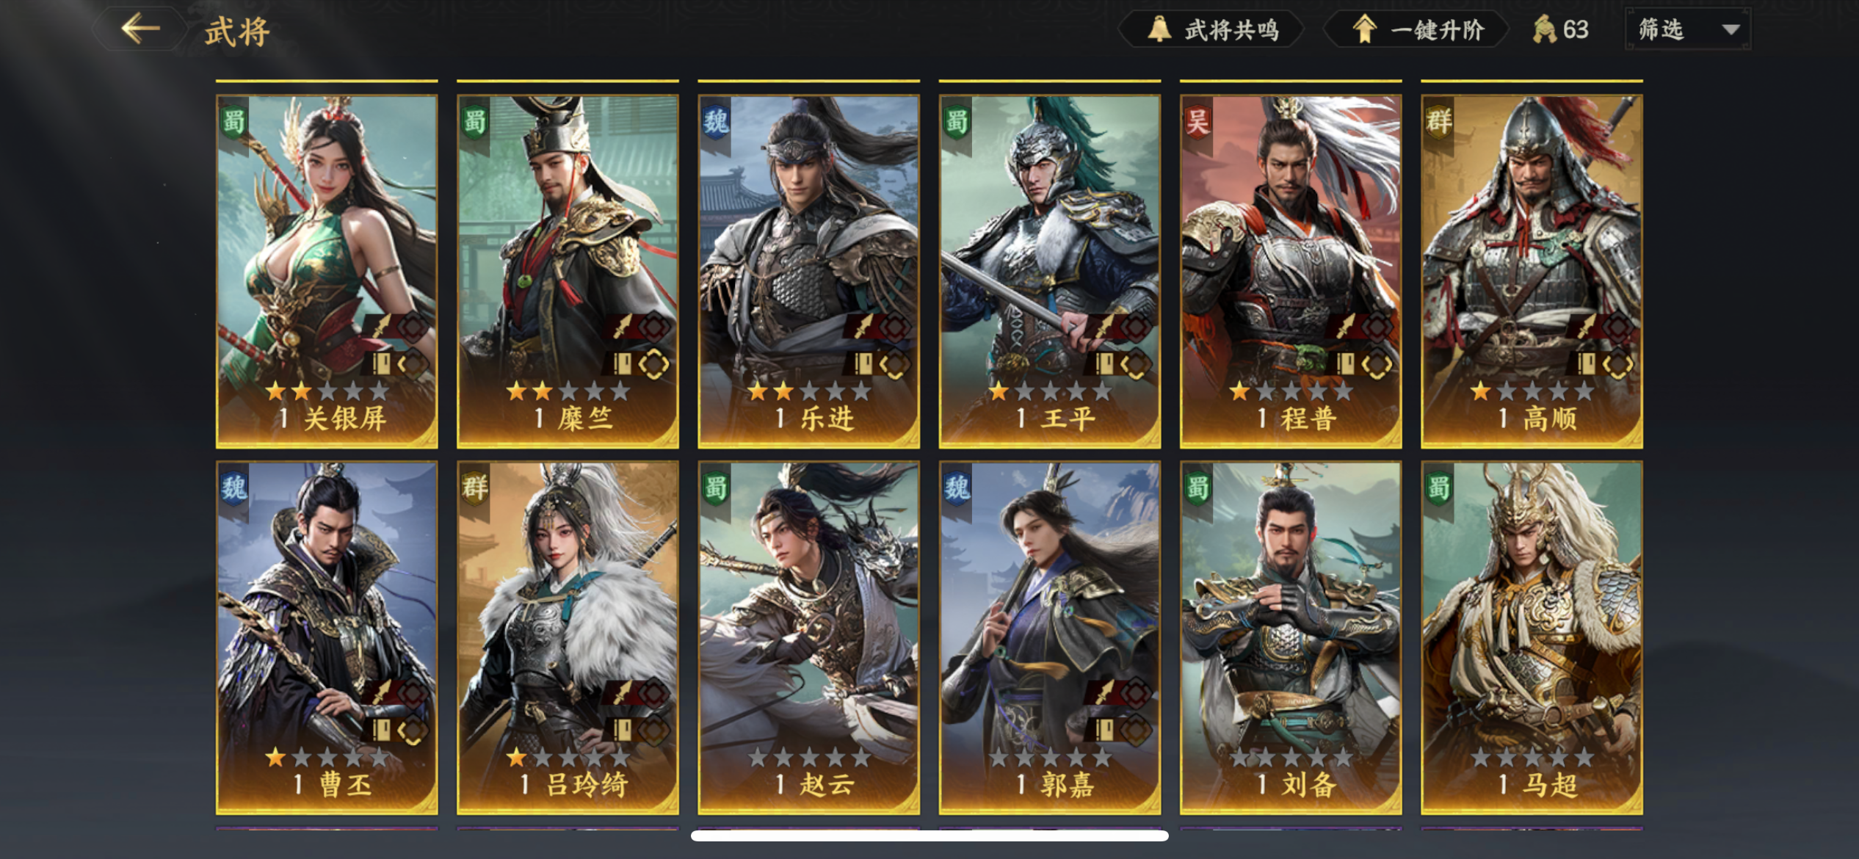Screen dimensions: 1859x859
Task: Click the 筛选 dropdown arrow
Action: pos(1731,30)
